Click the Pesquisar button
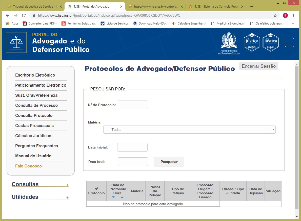Screen dimensions: 301x221 tap(169, 162)
